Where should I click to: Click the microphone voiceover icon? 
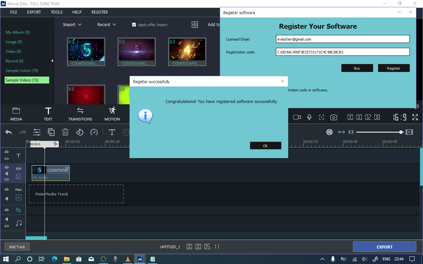[309, 117]
